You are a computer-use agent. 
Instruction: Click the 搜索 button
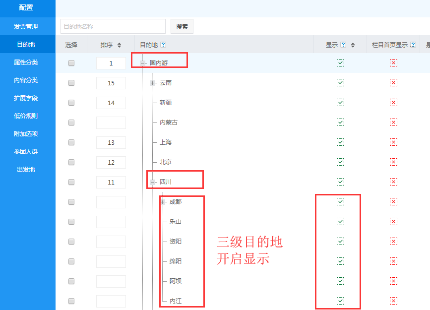coord(182,27)
